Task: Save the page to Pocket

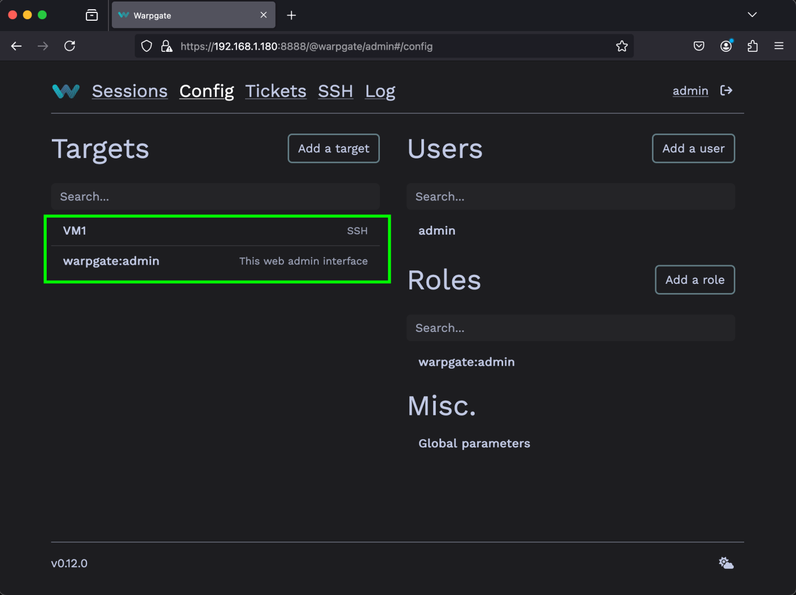Action: [x=699, y=46]
